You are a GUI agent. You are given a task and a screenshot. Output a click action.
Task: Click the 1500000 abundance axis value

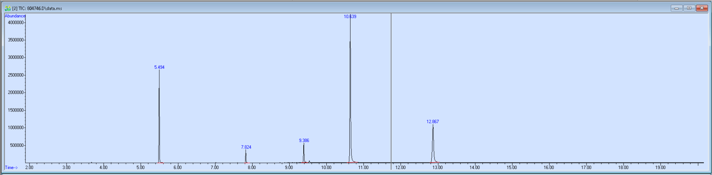click(x=16, y=110)
